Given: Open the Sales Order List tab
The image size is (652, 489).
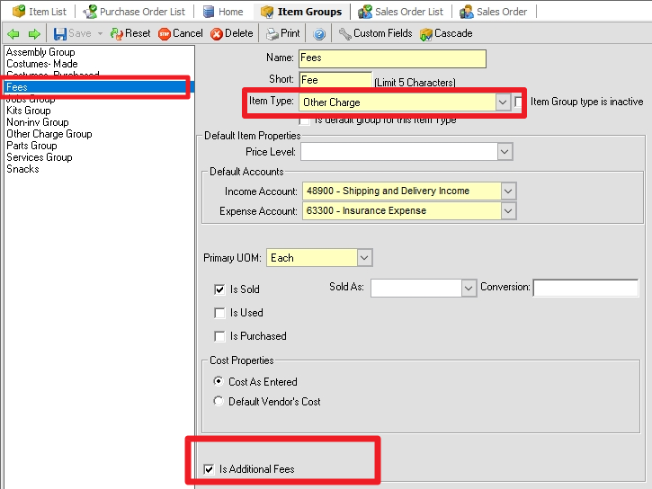Looking at the screenshot, I should pos(401,12).
